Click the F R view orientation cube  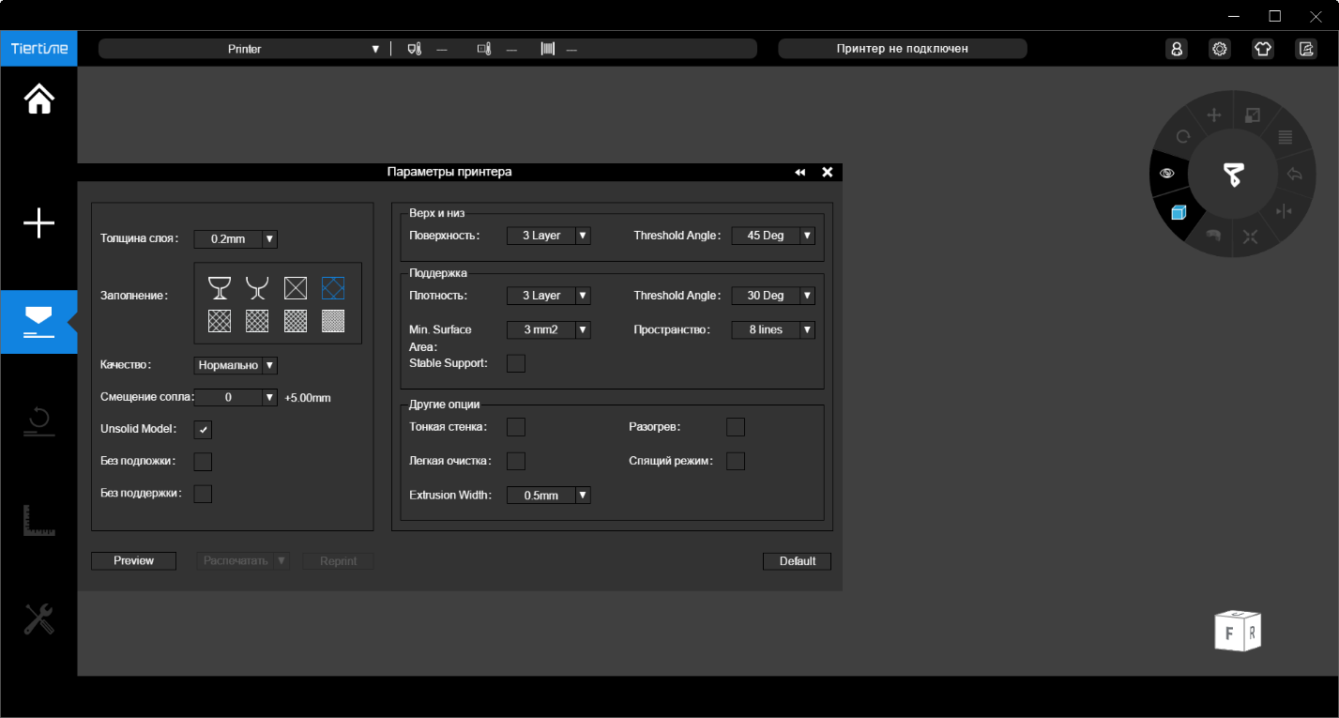pos(1237,631)
